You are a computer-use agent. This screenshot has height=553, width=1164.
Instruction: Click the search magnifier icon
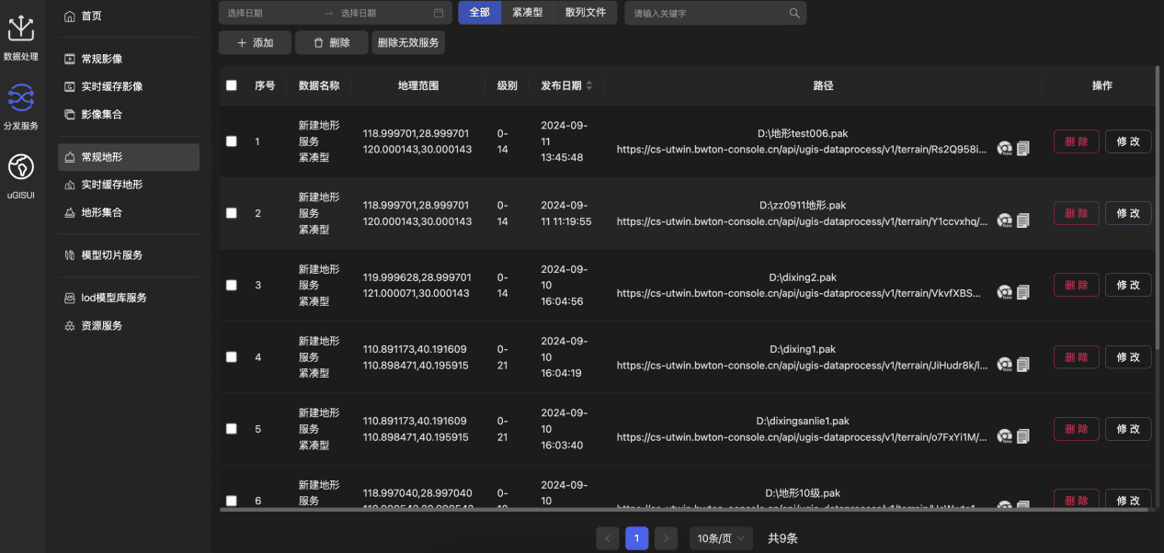(x=794, y=13)
